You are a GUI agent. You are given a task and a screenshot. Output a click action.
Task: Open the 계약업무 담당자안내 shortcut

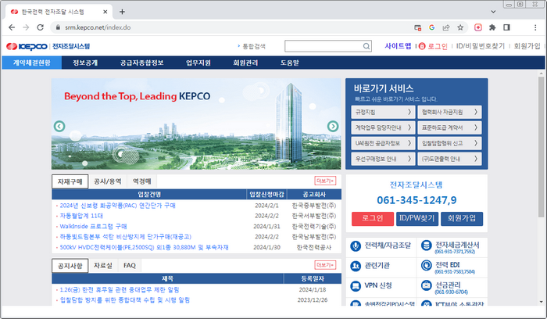point(383,127)
